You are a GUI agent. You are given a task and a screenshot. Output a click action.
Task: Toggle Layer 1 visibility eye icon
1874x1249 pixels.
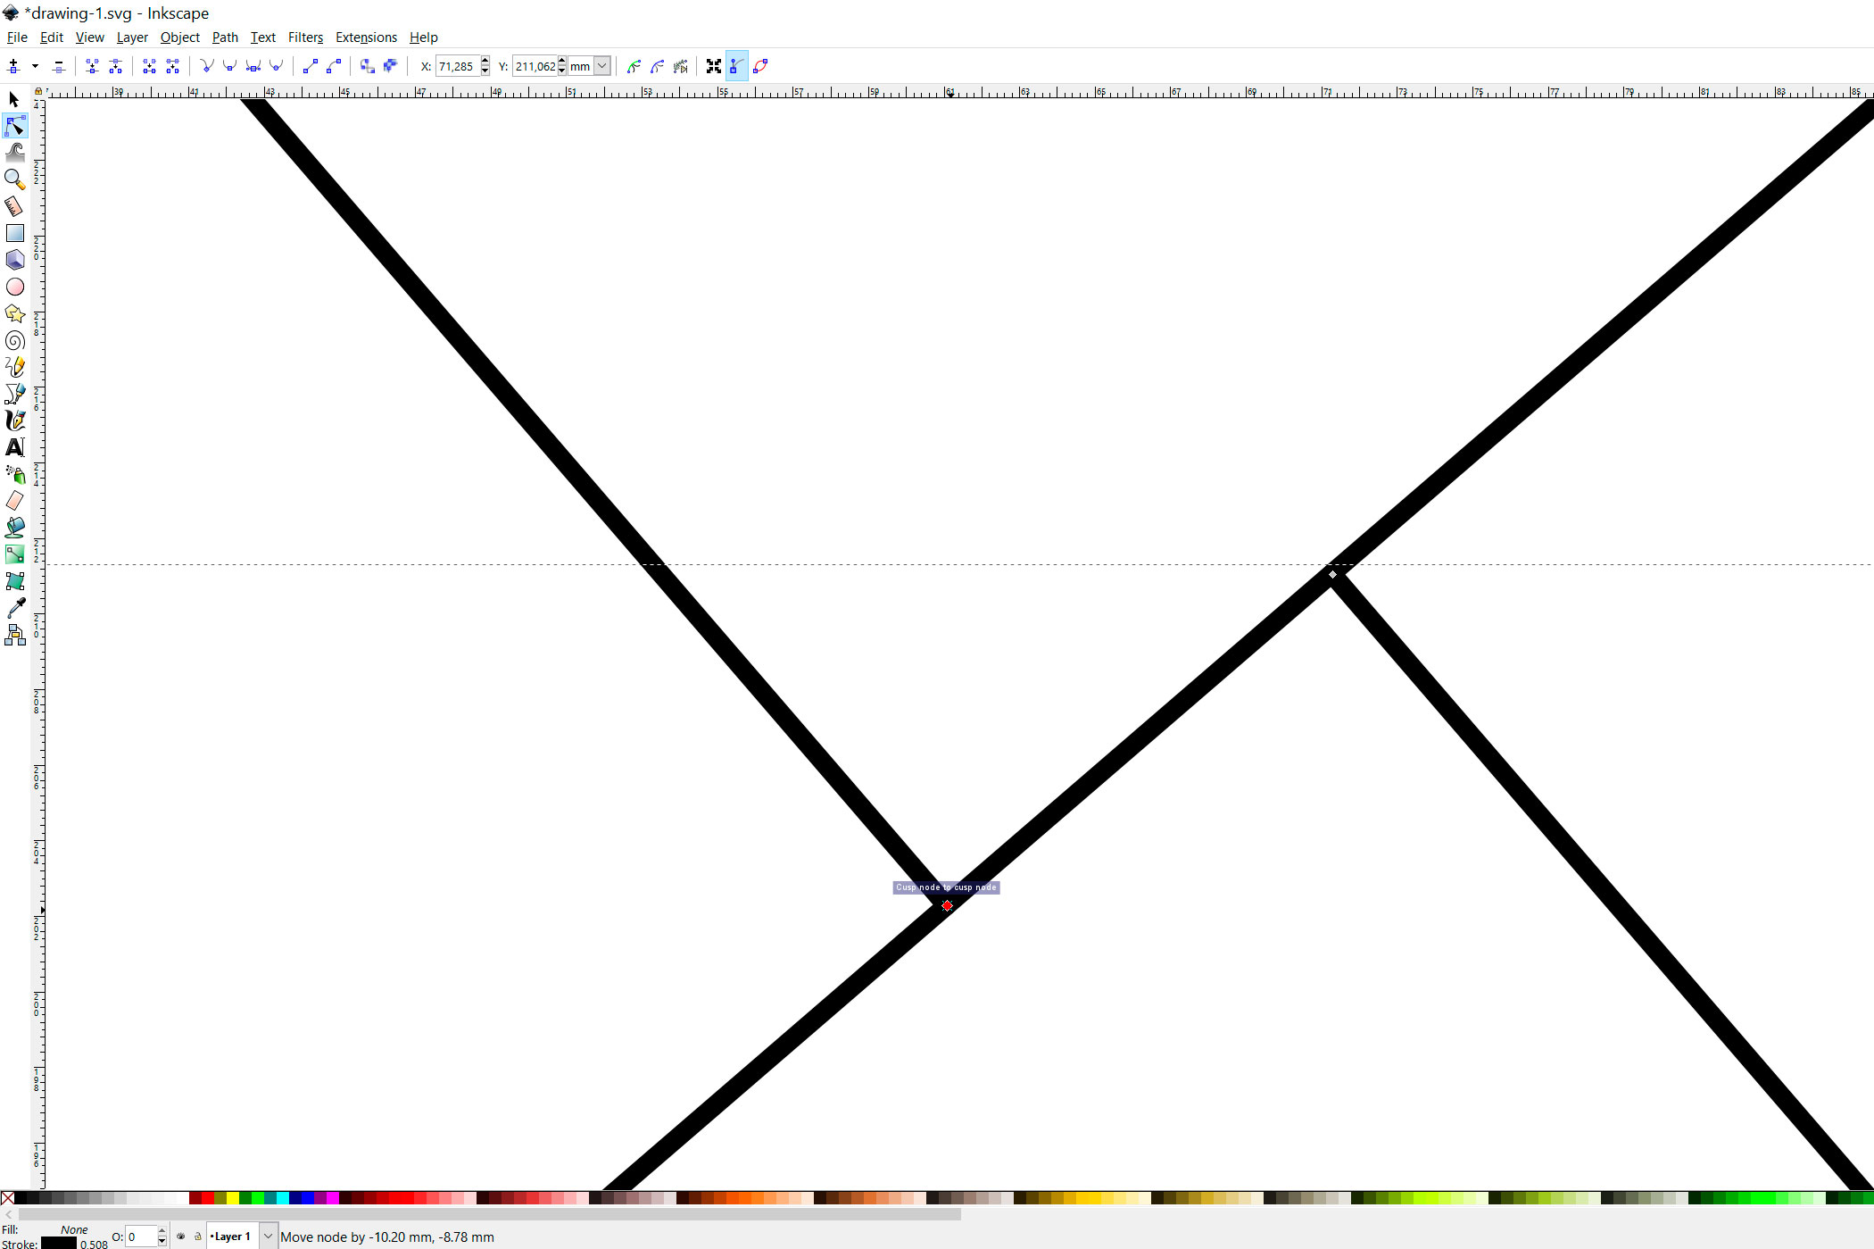tap(181, 1237)
